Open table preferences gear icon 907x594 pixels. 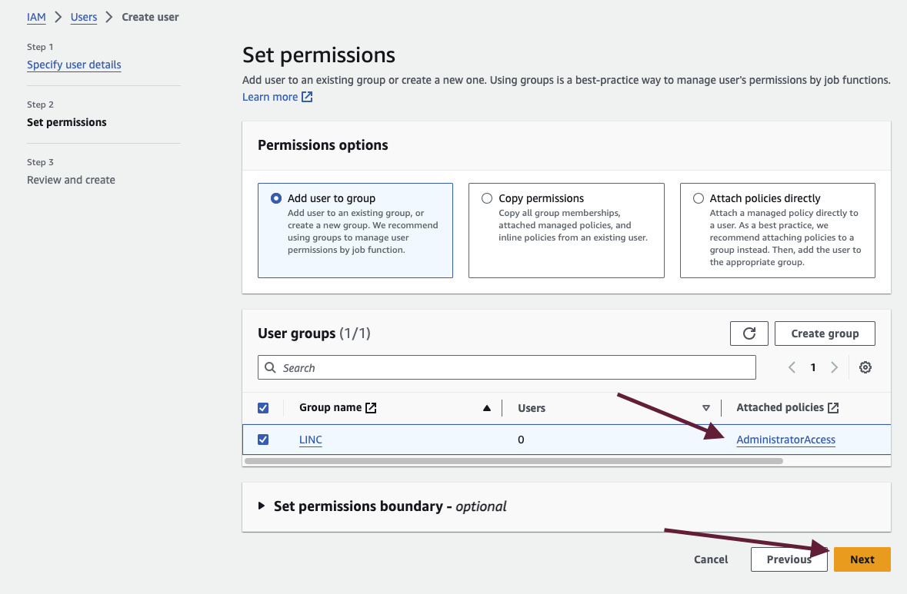click(865, 367)
